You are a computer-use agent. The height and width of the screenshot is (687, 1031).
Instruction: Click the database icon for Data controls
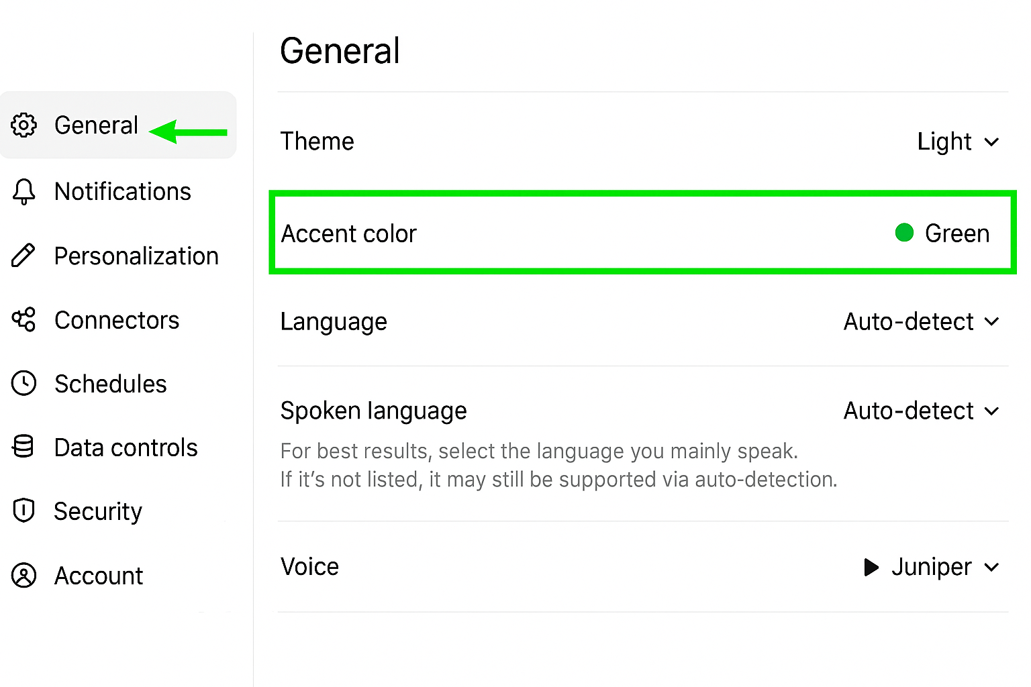click(24, 447)
